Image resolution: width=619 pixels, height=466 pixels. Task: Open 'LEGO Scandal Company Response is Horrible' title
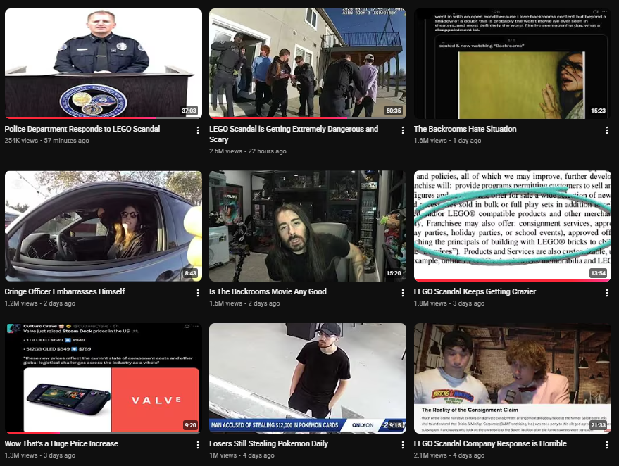pyautogui.click(x=490, y=443)
